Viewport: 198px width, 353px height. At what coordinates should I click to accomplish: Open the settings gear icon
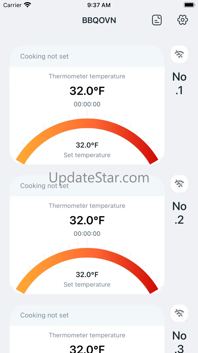coord(183,20)
